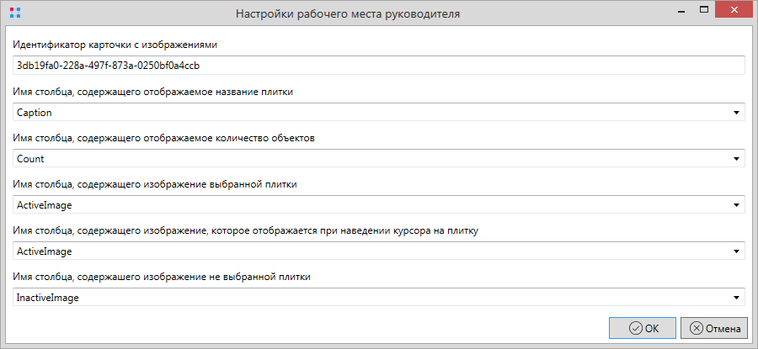758x349 pixels.
Task: Click the application icon in title bar
Action: coord(15,13)
